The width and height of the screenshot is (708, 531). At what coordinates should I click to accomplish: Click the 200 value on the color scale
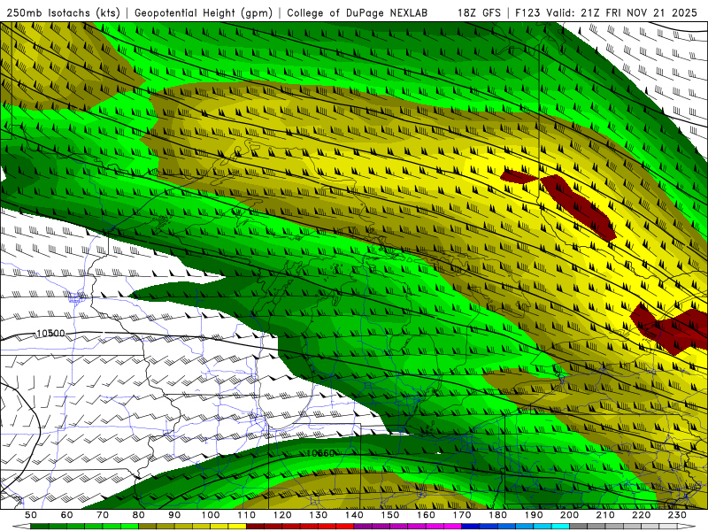tap(569, 515)
